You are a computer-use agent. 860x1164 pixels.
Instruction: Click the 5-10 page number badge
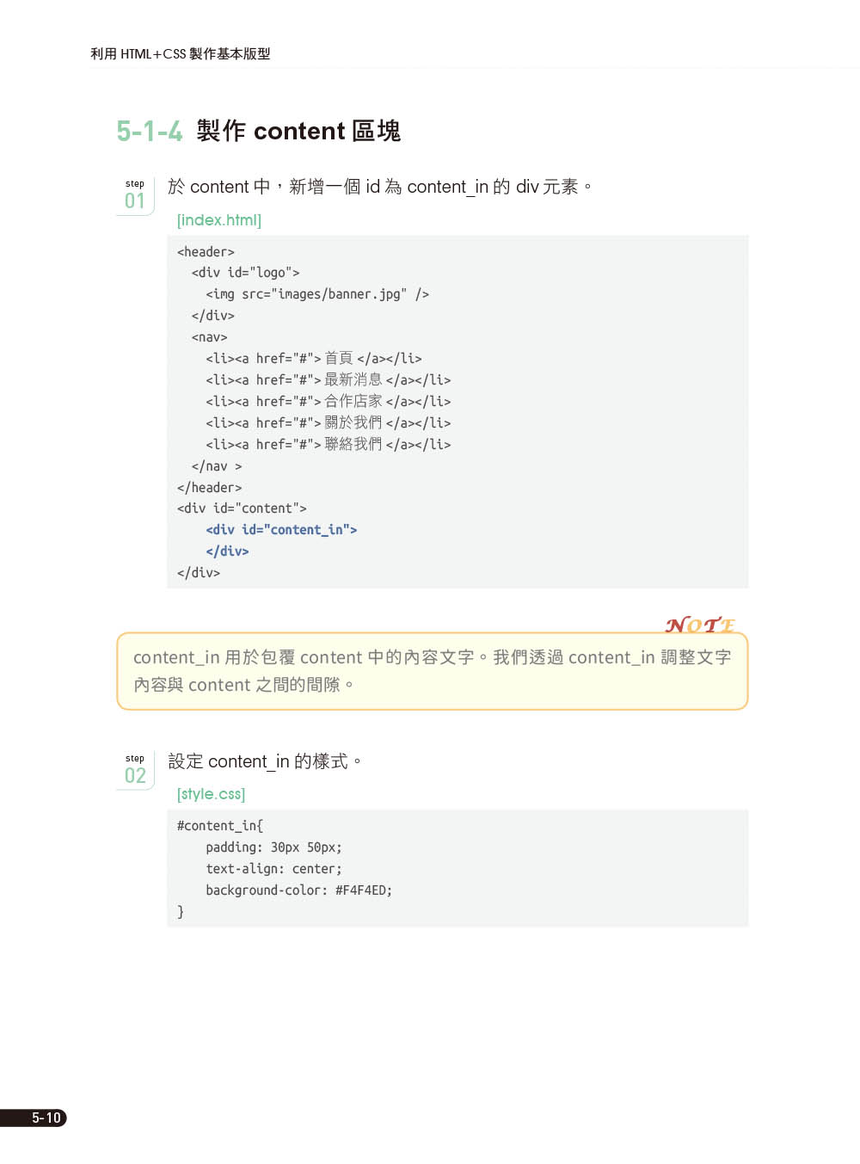coord(46,1118)
